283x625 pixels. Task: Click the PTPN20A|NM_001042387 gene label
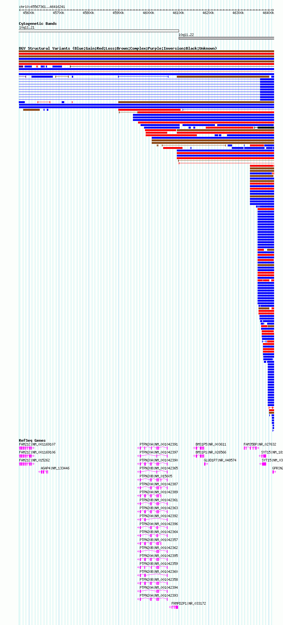[x=159, y=484]
